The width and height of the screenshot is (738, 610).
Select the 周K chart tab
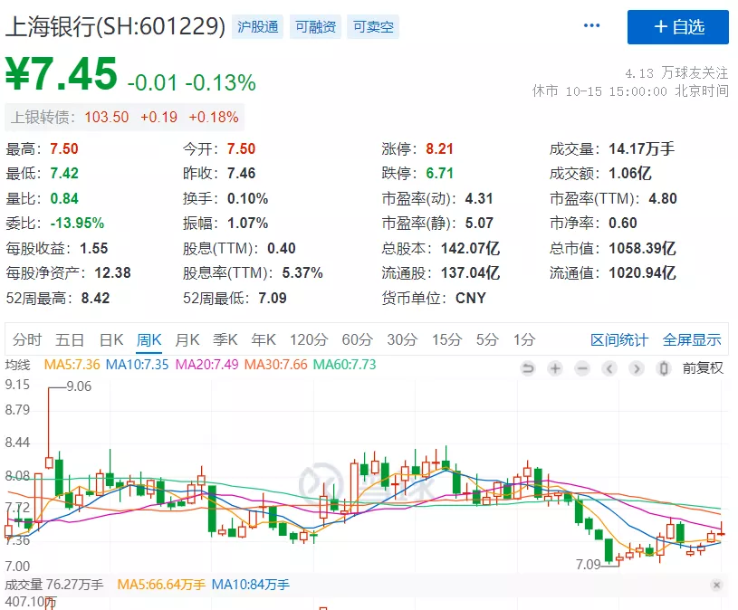point(149,339)
